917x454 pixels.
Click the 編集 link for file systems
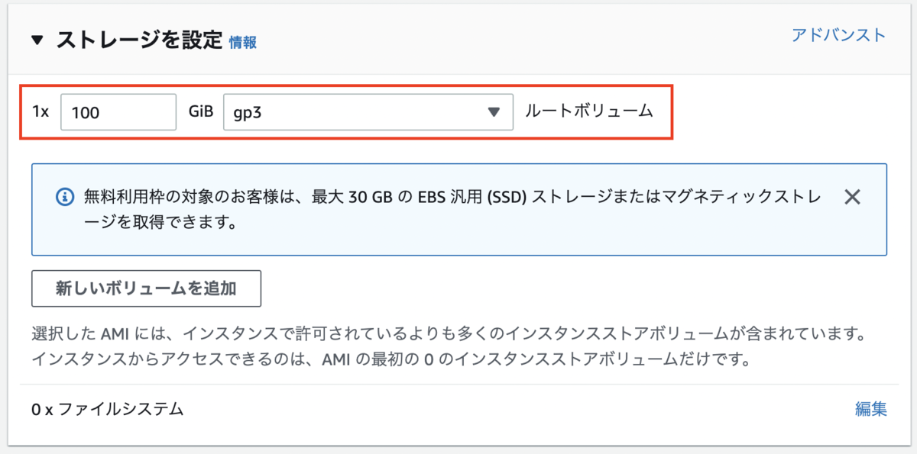point(871,409)
